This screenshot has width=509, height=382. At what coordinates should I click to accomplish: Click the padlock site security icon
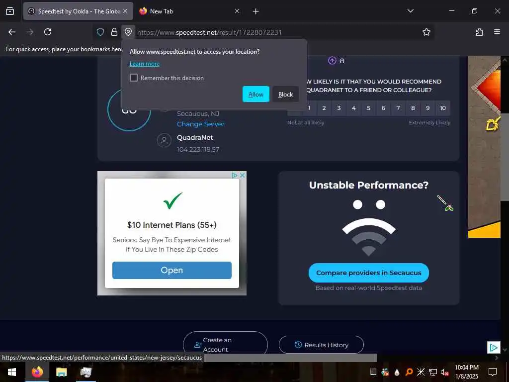(114, 32)
